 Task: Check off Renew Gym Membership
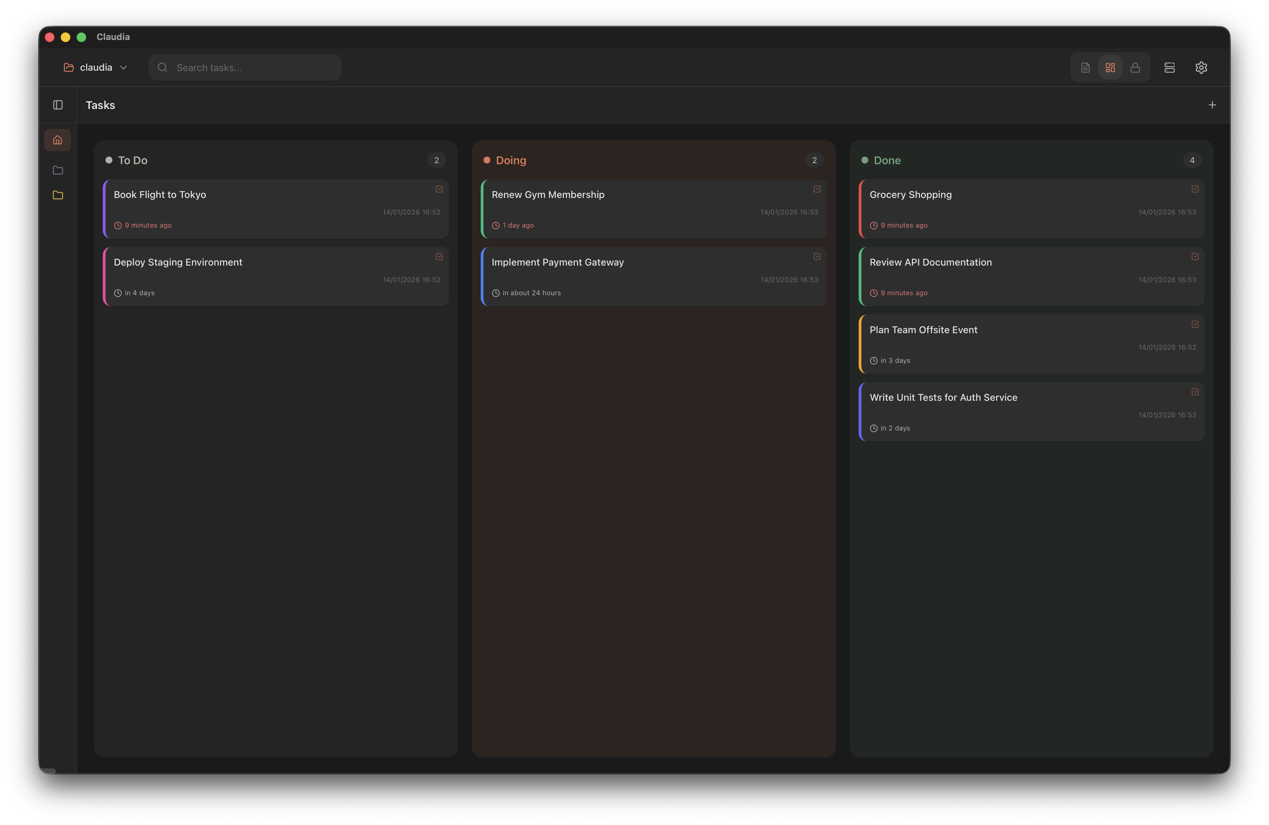817,189
